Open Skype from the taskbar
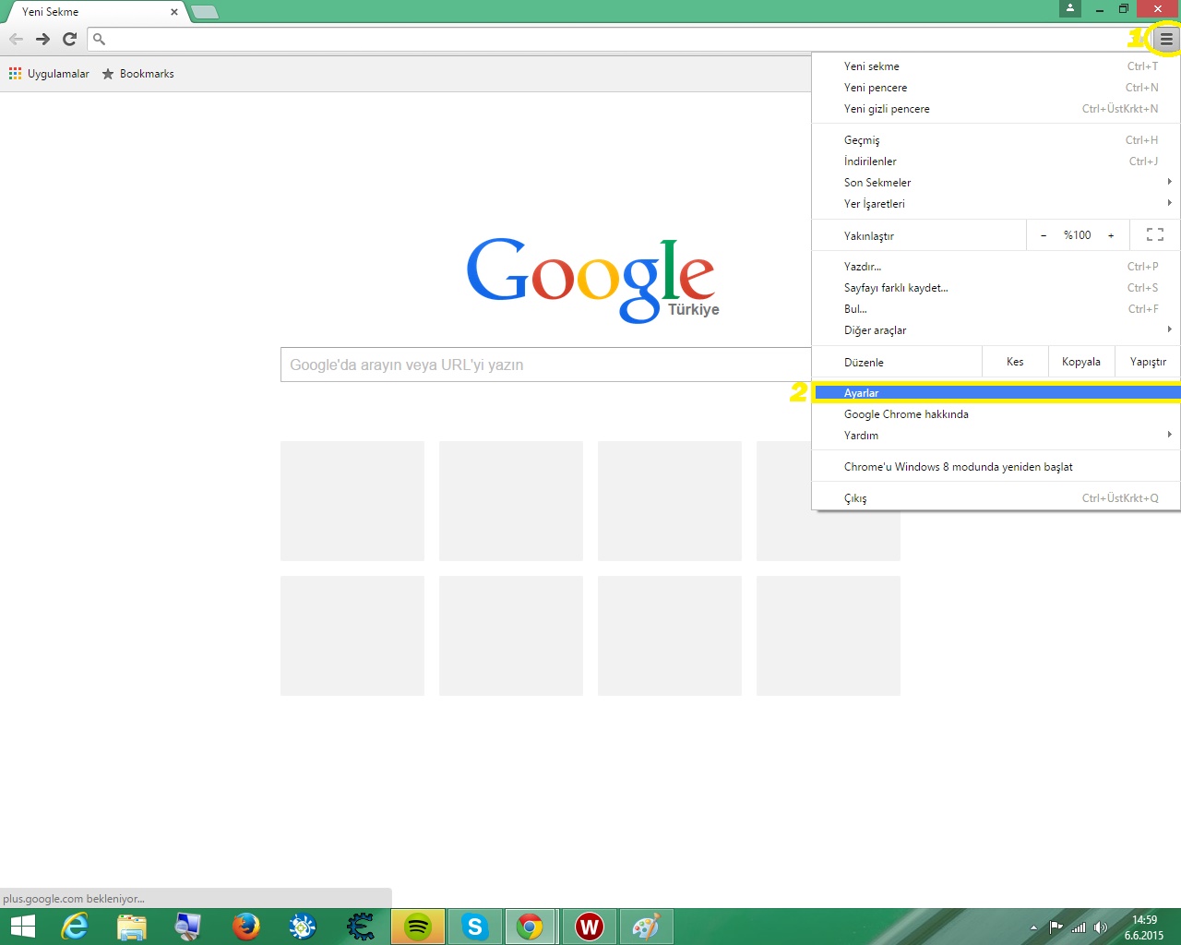Viewport: 1181px width, 945px height. coord(475,927)
